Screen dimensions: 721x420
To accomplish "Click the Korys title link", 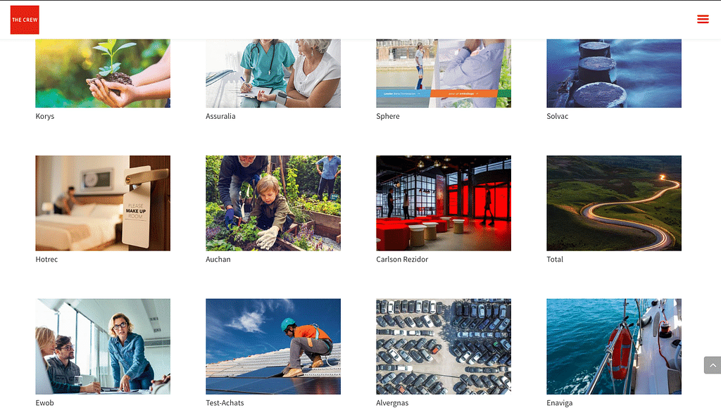I will coord(44,116).
